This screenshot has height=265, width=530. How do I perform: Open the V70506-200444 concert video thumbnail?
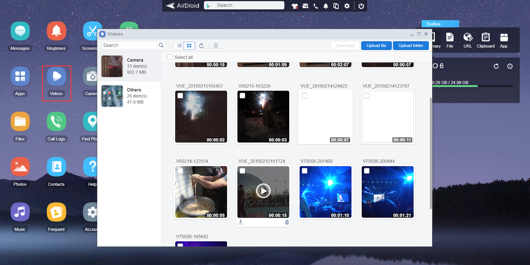coord(388,192)
